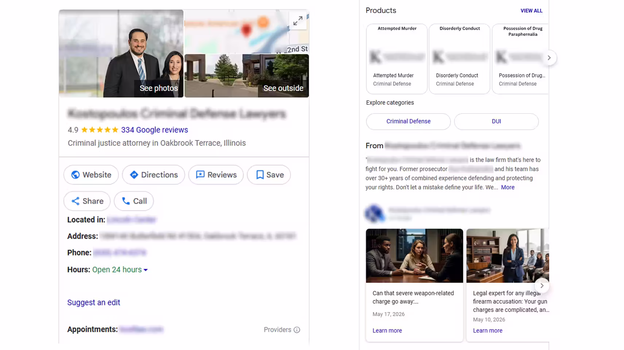The height and width of the screenshot is (350, 624).
Task: Click the "Criminal justice attorney in Oakbrook Terrace, Illinois" text
Action: [157, 143]
